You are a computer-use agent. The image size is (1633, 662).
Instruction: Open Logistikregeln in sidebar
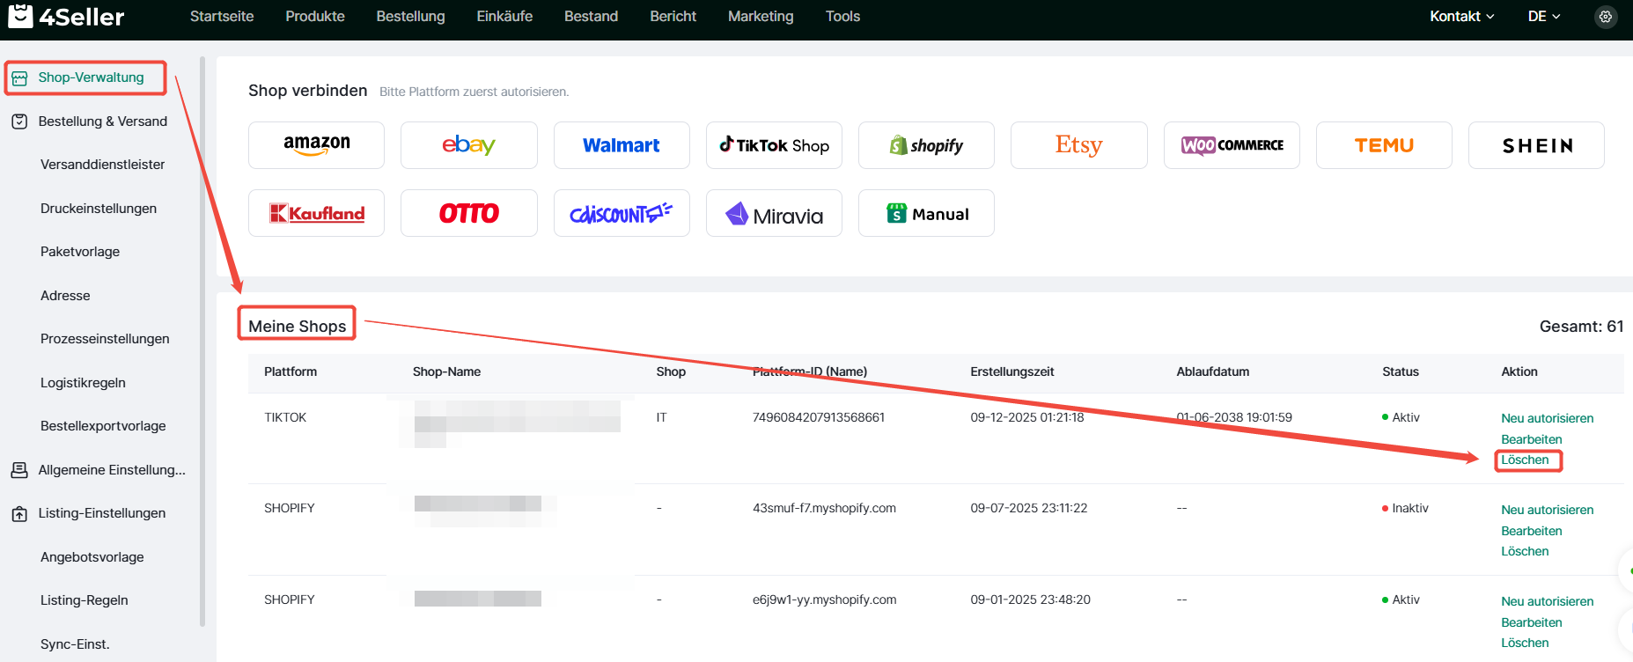tap(83, 383)
